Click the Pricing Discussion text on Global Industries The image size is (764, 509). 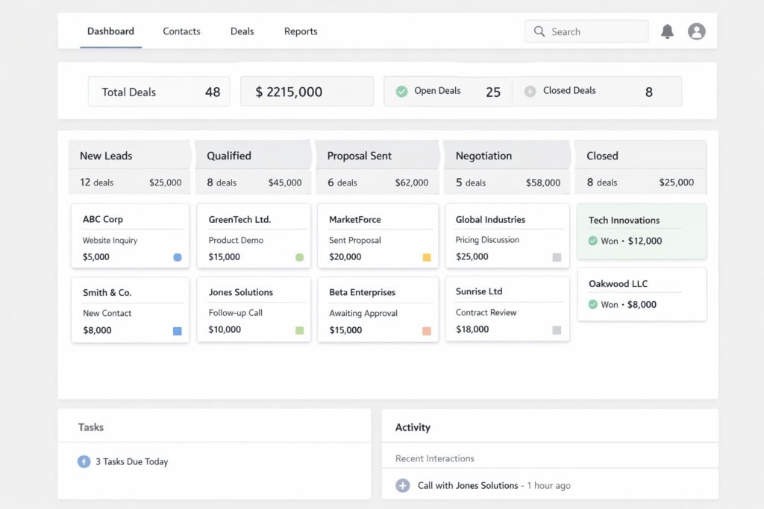coord(487,239)
